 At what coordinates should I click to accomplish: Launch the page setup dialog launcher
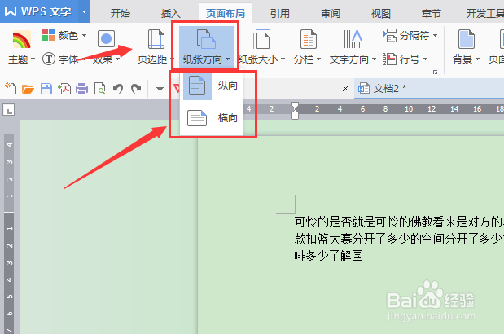(x=436, y=72)
